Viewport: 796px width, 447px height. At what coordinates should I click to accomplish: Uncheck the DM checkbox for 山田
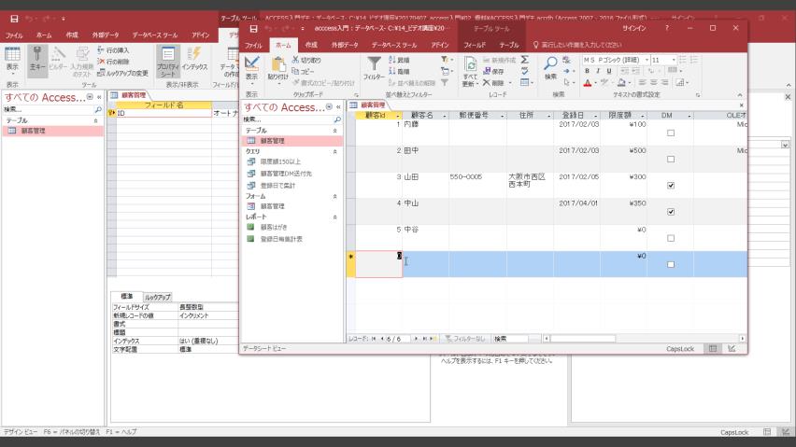click(x=671, y=186)
